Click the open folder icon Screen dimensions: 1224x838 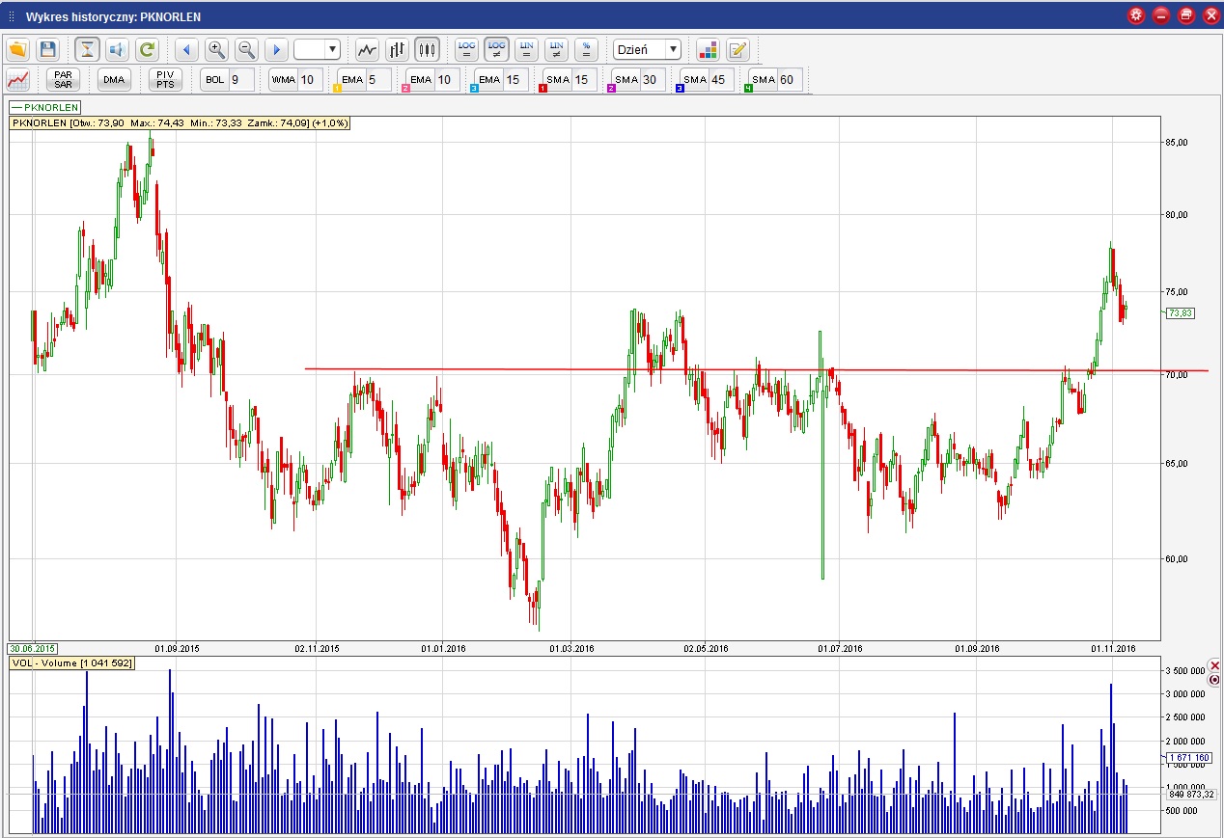point(17,49)
